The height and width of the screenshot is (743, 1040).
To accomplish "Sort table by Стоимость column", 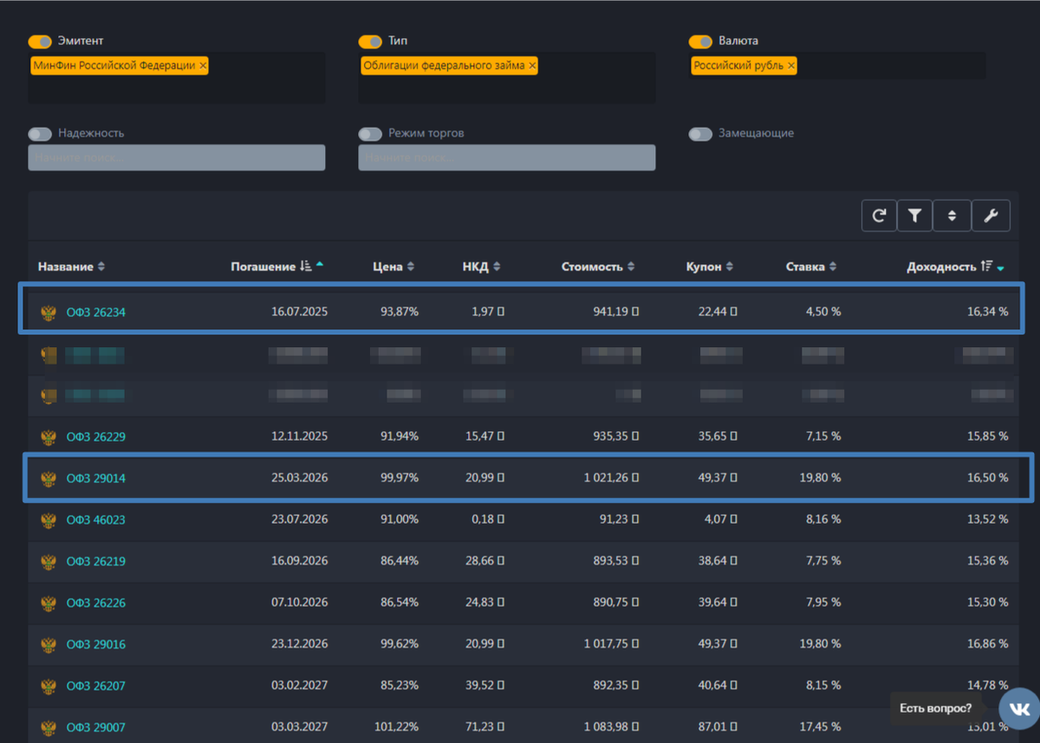I will click(598, 267).
